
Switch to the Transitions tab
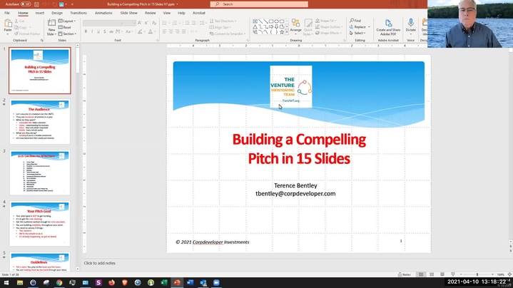(78, 13)
